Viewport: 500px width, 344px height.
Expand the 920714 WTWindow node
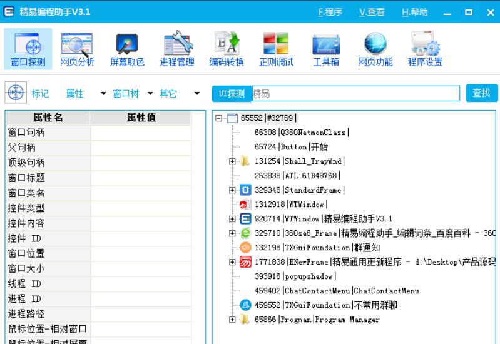[x=232, y=219]
